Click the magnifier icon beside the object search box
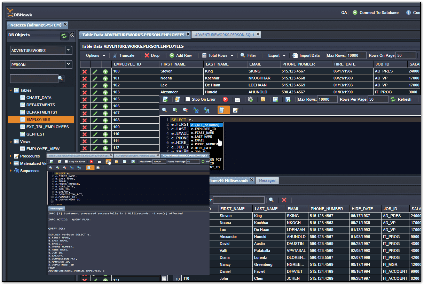Image resolution: width=424 pixels, height=285 pixels. pyautogui.click(x=61, y=78)
